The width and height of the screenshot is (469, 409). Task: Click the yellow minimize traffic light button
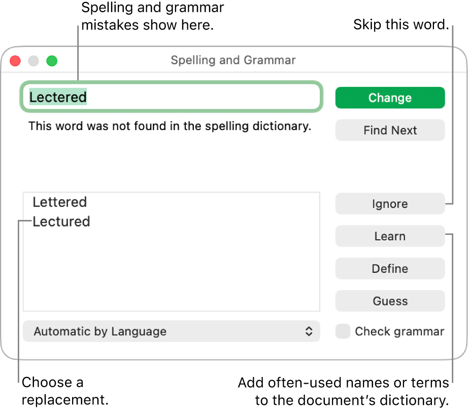tap(33, 61)
